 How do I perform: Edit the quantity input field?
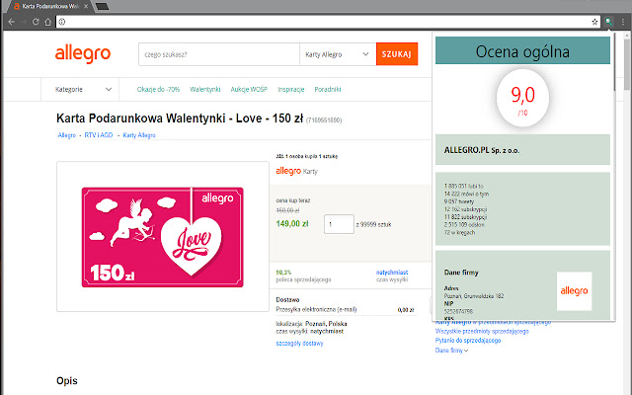pyautogui.click(x=339, y=224)
